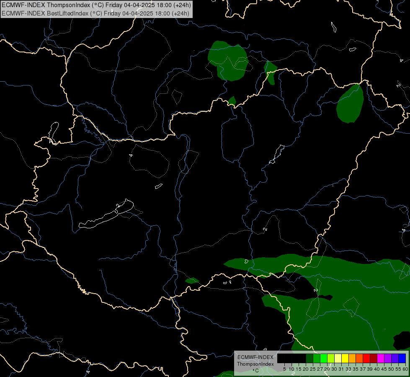This screenshot has width=410, height=377.
Task: Click the magenta 40–45 legend swatch
Action: click(x=381, y=358)
